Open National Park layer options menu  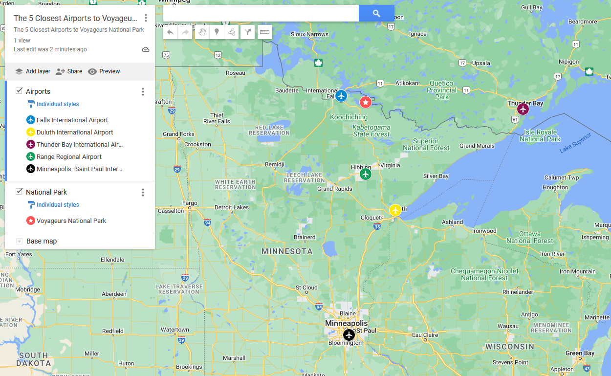[143, 192]
